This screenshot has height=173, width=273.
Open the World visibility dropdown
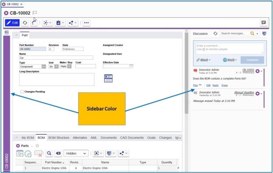point(230,60)
